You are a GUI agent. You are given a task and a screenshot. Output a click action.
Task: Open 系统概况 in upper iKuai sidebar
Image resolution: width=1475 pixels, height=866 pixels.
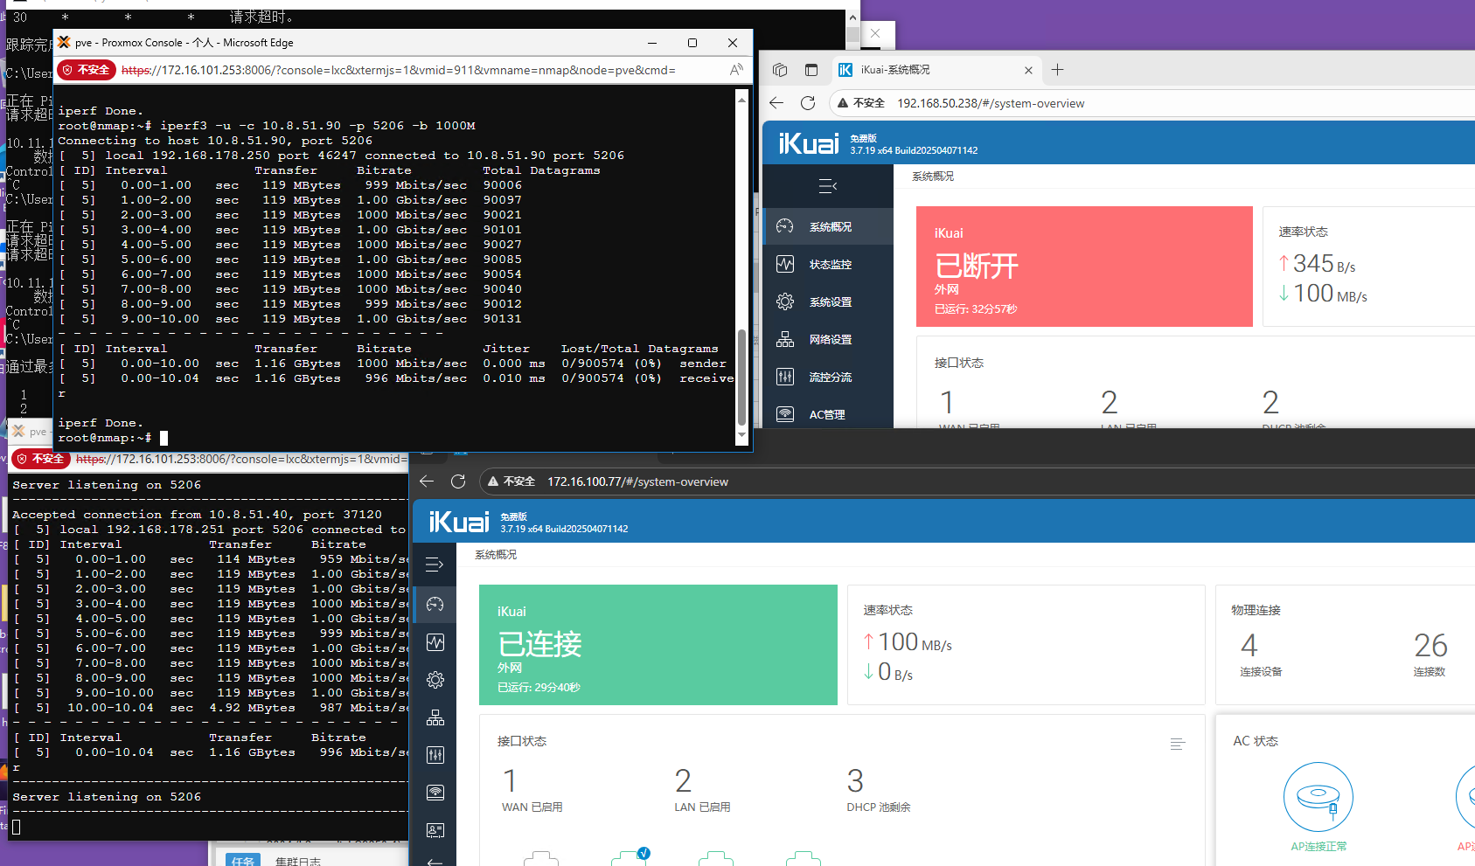tap(828, 226)
